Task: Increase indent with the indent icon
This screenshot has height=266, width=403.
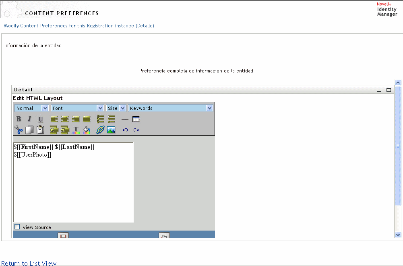Action: click(x=65, y=130)
